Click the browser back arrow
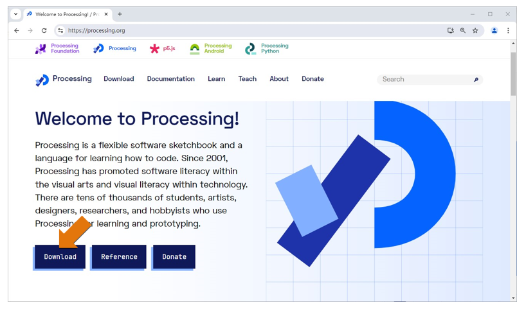This screenshot has height=309, width=526. [17, 30]
